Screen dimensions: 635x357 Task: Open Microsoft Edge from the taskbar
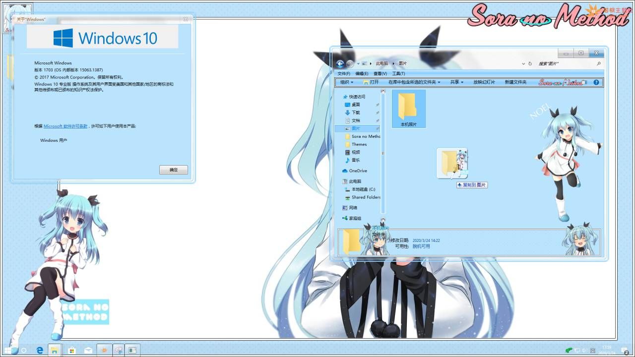click(x=40, y=350)
